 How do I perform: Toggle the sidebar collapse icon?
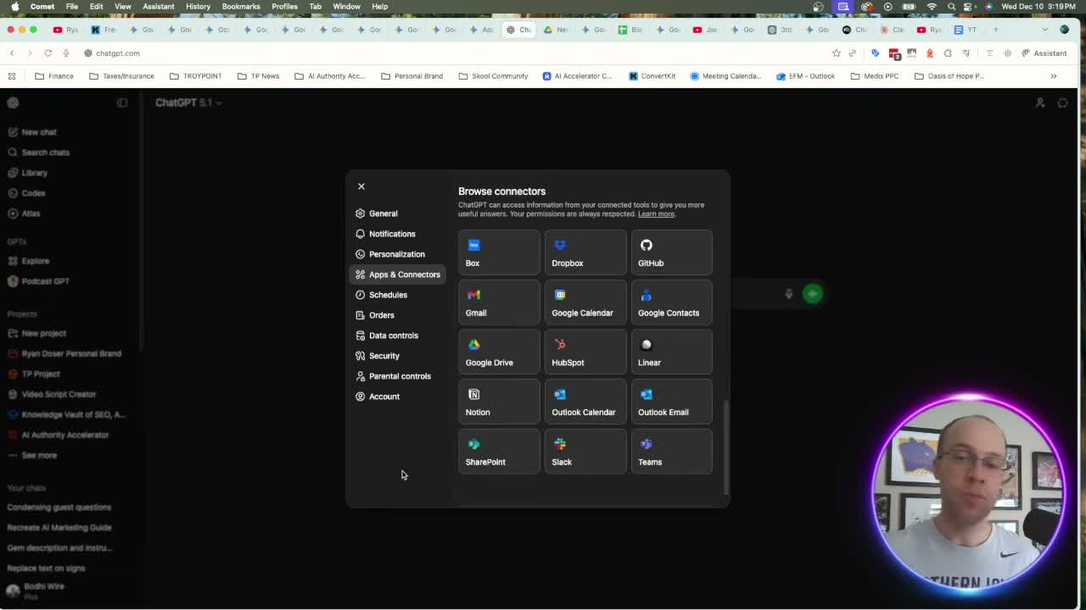[x=122, y=103]
